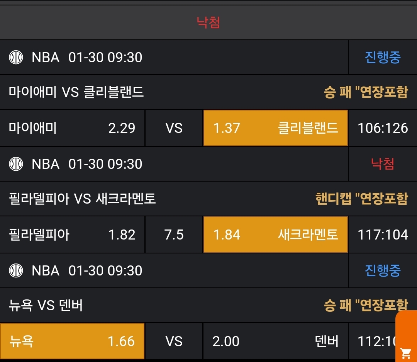Open 마이애미 VS 클리블랜드 match title
The height and width of the screenshot is (362, 417).
point(76,92)
